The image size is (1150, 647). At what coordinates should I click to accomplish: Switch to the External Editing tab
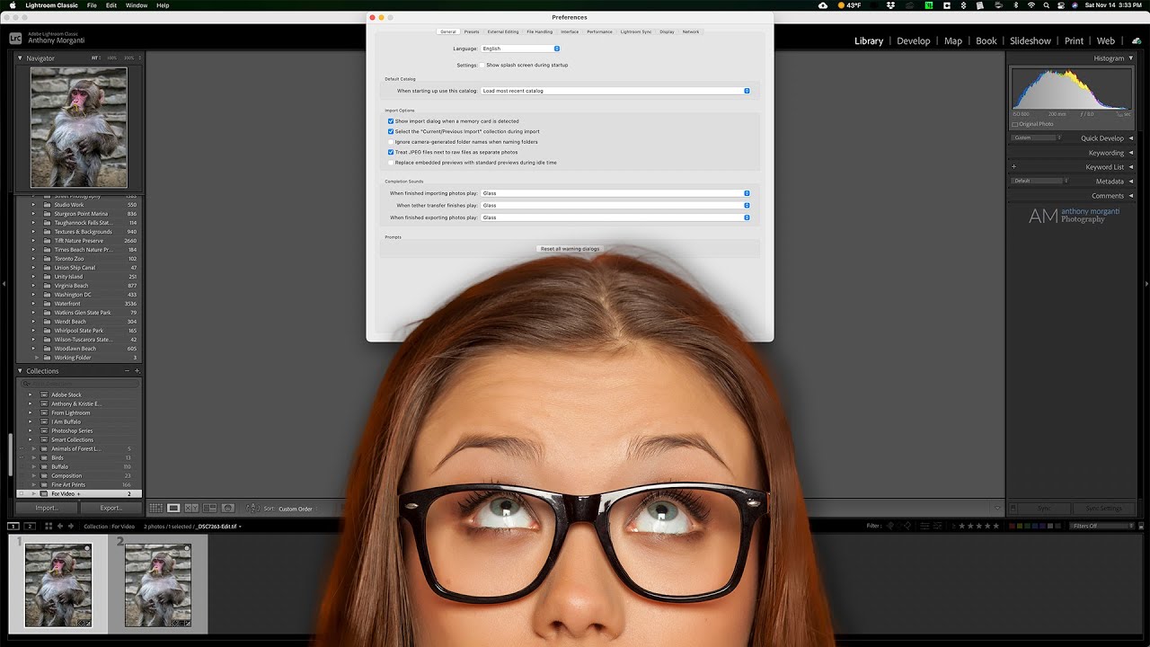[x=503, y=31]
